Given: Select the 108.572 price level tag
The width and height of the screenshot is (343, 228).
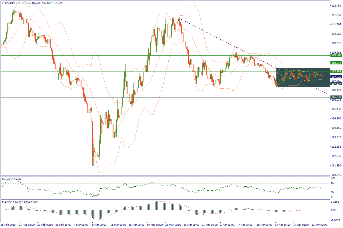Looking at the screenshot, I should 335,63.
